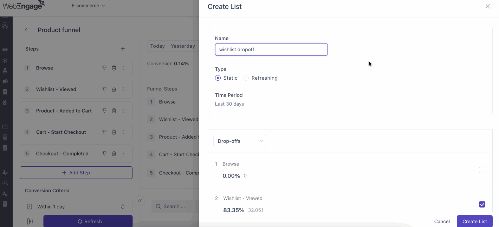Click the plus icon beside Steps
Screen dimensions: 499x227
click(x=123, y=49)
